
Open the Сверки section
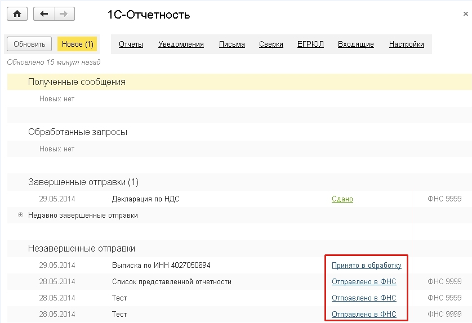click(271, 44)
